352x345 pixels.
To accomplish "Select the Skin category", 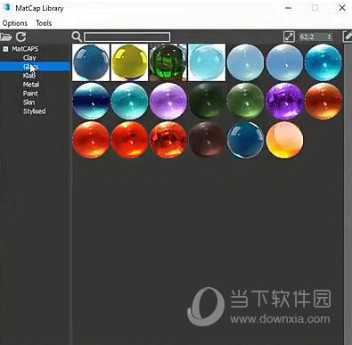I will pos(29,103).
